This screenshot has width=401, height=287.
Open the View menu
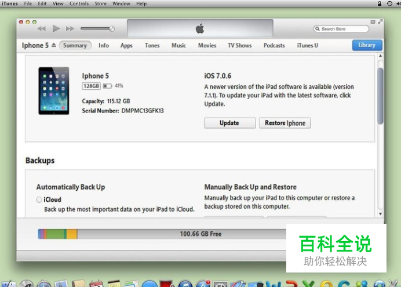[58, 3]
